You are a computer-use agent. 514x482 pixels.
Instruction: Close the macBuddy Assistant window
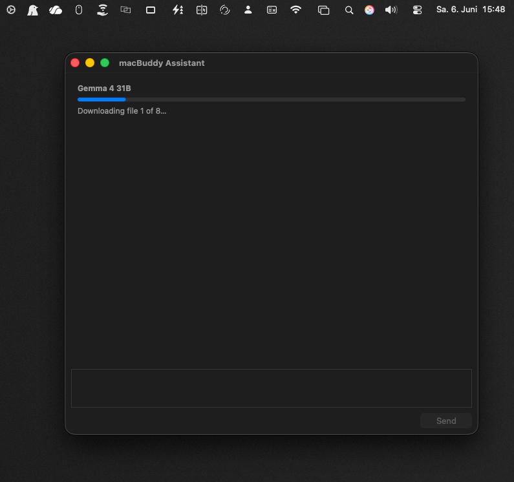pyautogui.click(x=75, y=63)
